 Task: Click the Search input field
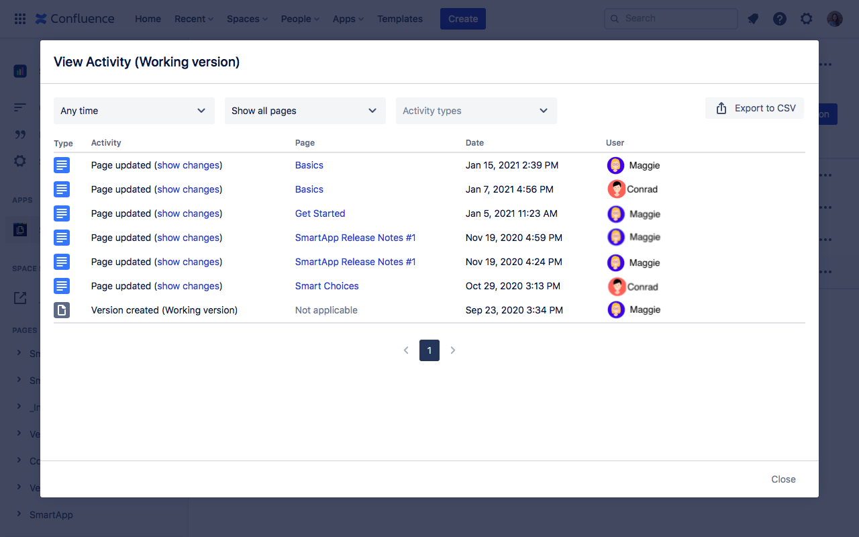point(670,18)
